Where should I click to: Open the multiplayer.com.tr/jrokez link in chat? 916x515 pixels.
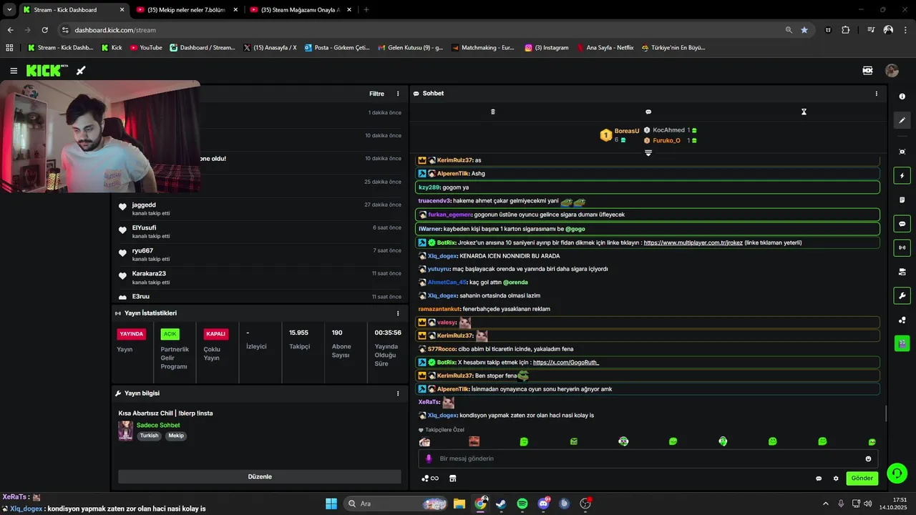tap(693, 242)
